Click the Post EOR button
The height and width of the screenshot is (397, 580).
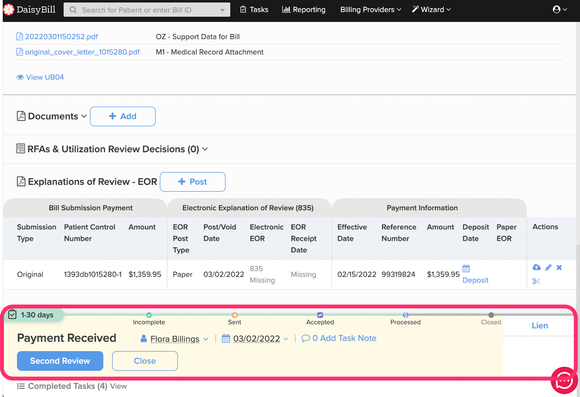(x=192, y=182)
